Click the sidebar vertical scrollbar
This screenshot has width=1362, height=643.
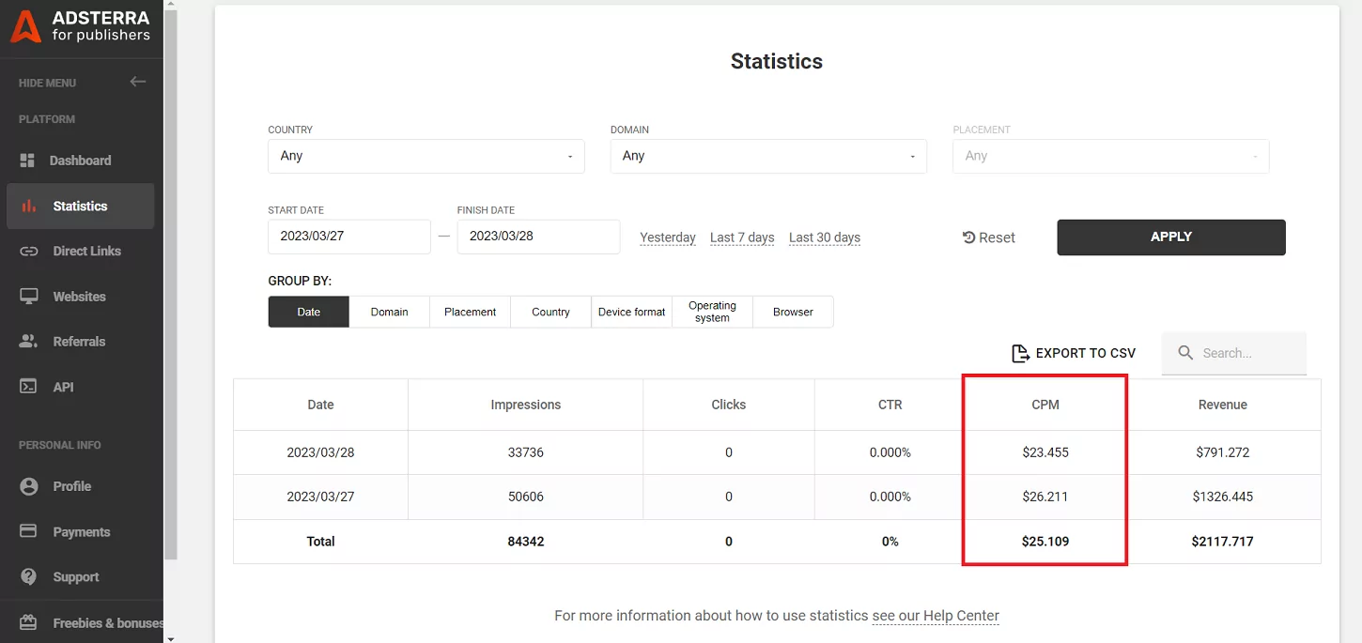[170, 282]
